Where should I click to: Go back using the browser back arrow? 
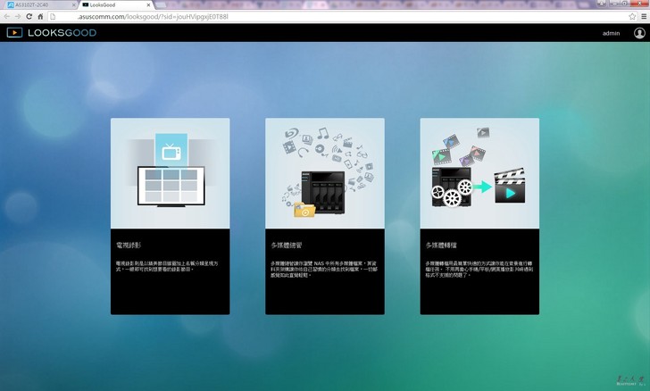[x=6, y=17]
